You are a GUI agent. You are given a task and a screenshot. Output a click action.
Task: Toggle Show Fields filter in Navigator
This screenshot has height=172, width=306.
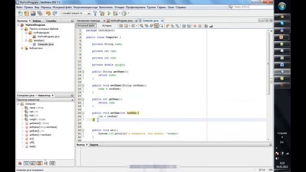pyautogui.click(x=26, y=163)
